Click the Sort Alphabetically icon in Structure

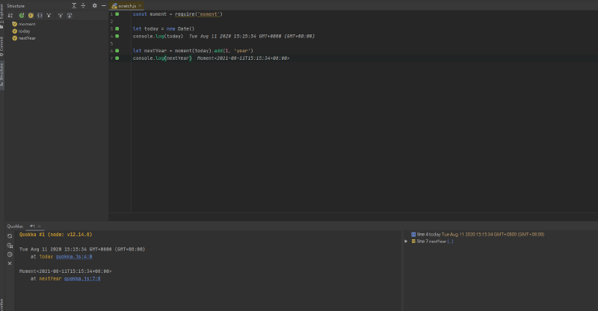[x=10, y=15]
